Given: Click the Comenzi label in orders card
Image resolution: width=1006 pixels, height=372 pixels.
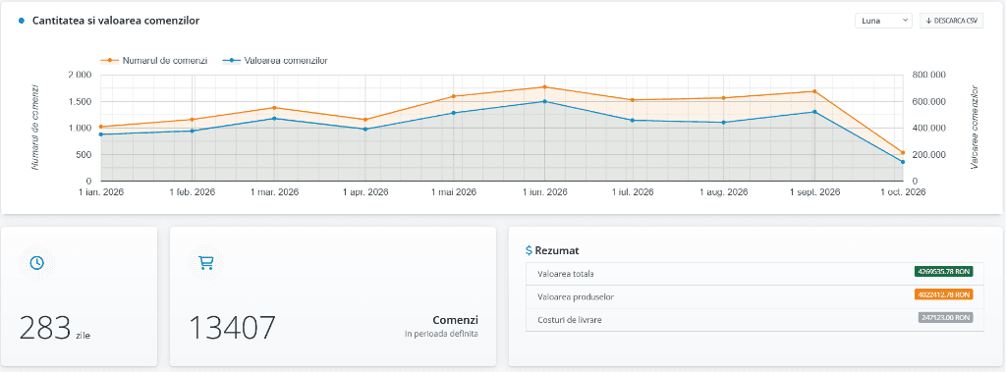Looking at the screenshot, I should (x=456, y=319).
